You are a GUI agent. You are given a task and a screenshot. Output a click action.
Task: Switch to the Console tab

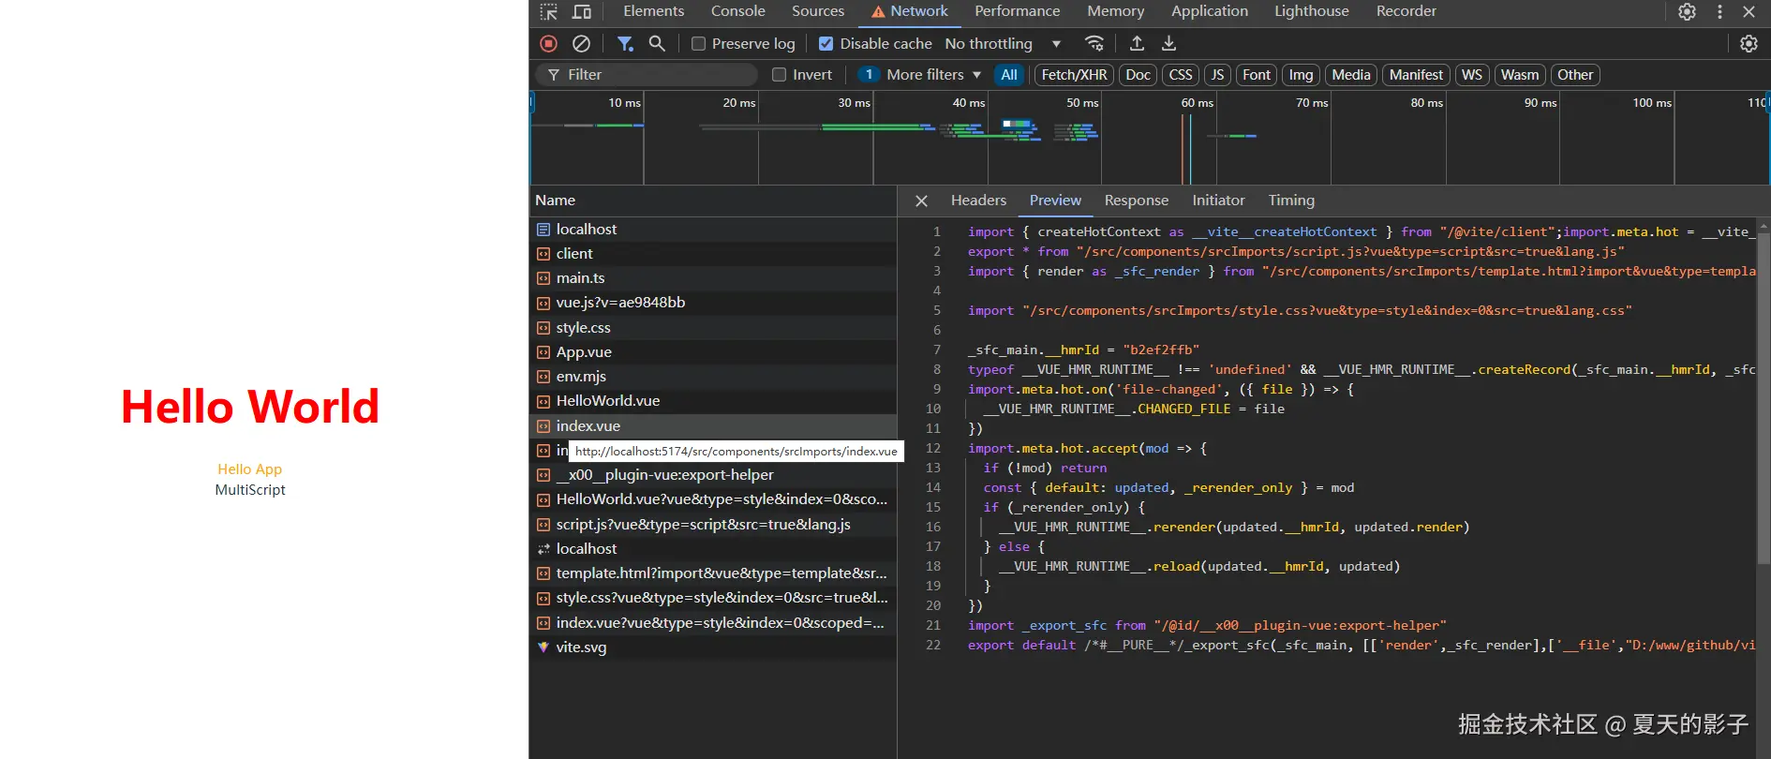coord(737,11)
